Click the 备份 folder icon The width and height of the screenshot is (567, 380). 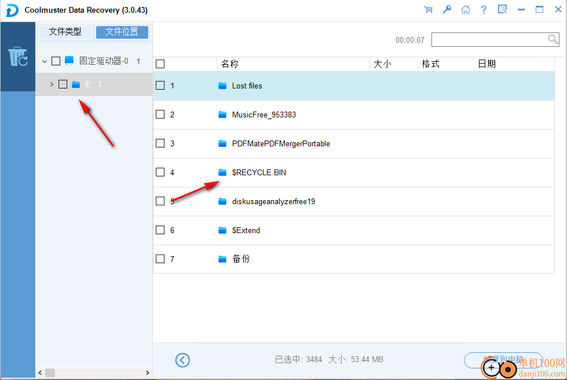point(222,259)
